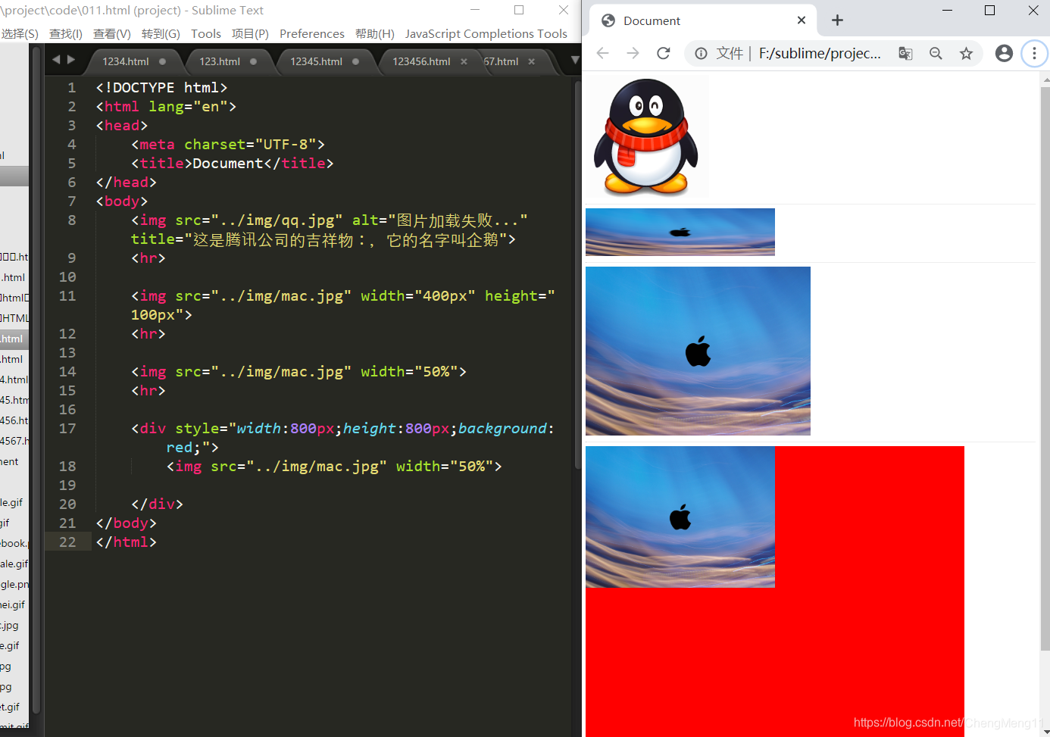Bookmark this page with star icon
1050x737 pixels.
pos(966,53)
